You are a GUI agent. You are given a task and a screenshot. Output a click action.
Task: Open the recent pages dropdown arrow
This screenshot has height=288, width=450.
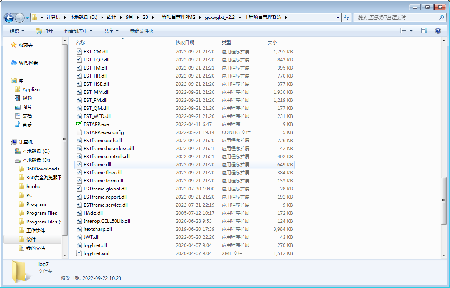27,18
